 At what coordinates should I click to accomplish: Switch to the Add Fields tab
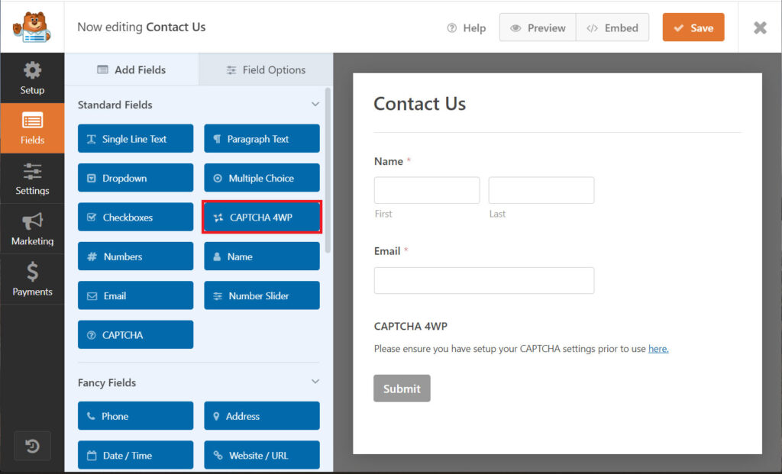(131, 69)
